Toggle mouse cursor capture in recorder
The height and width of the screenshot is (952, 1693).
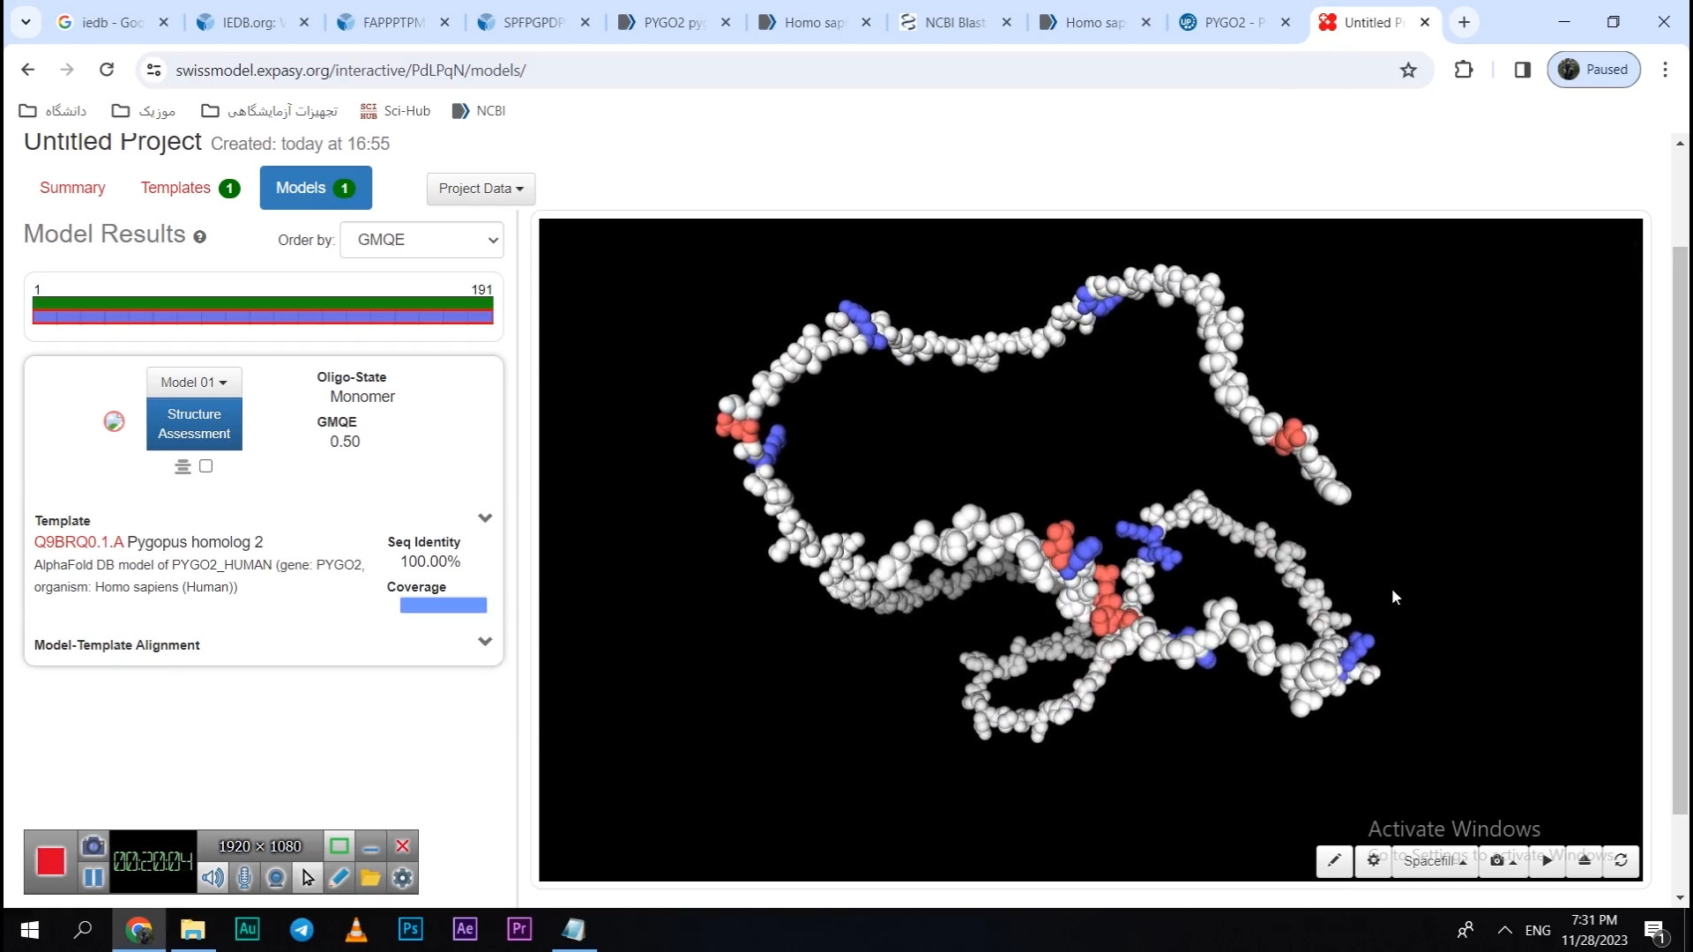tap(308, 877)
